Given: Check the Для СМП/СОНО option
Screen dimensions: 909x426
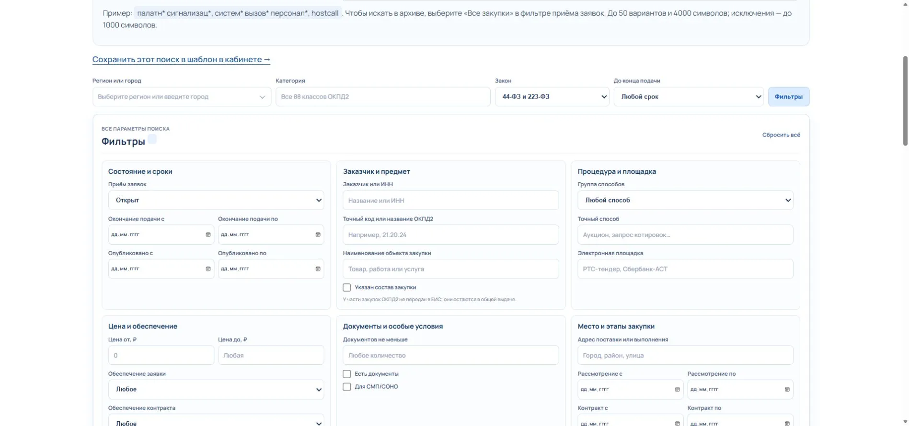Looking at the screenshot, I should coord(347,387).
